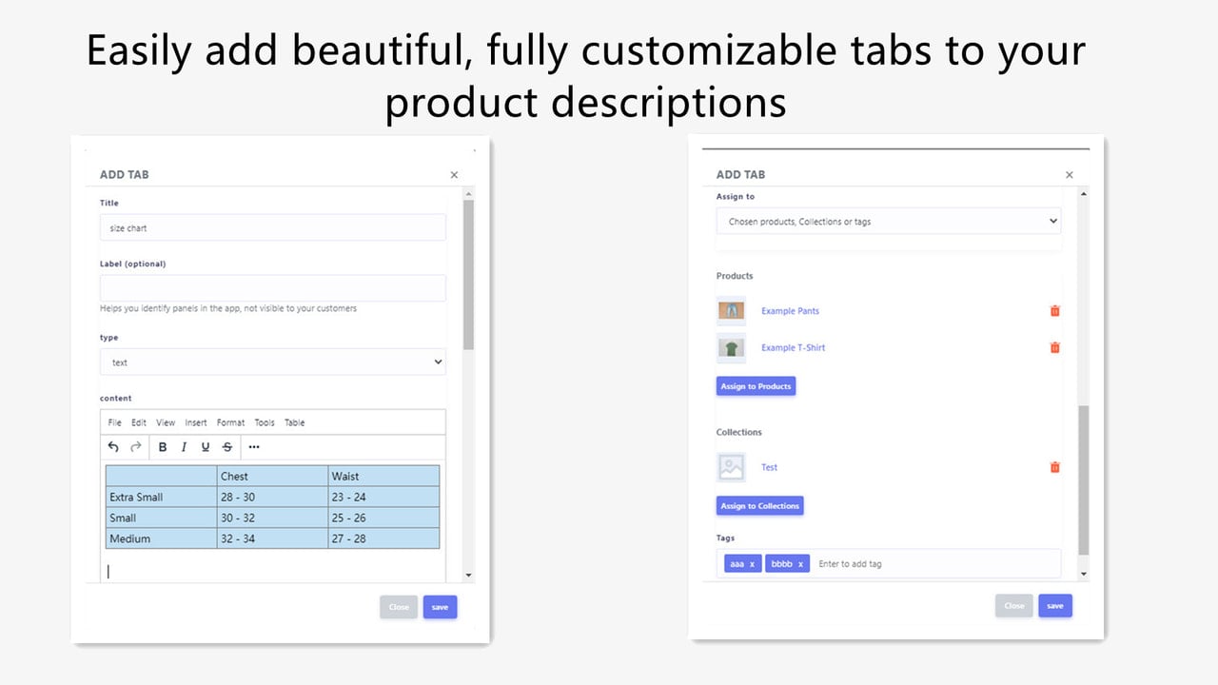Image resolution: width=1218 pixels, height=685 pixels.
Task: Remove the Test collection via trash icon
Action: click(1054, 467)
